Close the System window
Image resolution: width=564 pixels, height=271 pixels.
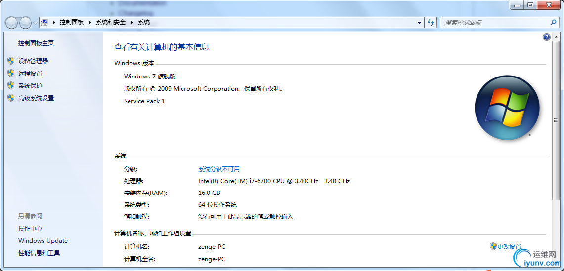coord(548,5)
